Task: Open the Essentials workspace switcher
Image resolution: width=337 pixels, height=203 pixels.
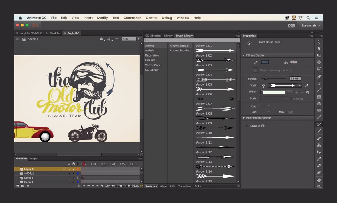Action: click(x=310, y=26)
